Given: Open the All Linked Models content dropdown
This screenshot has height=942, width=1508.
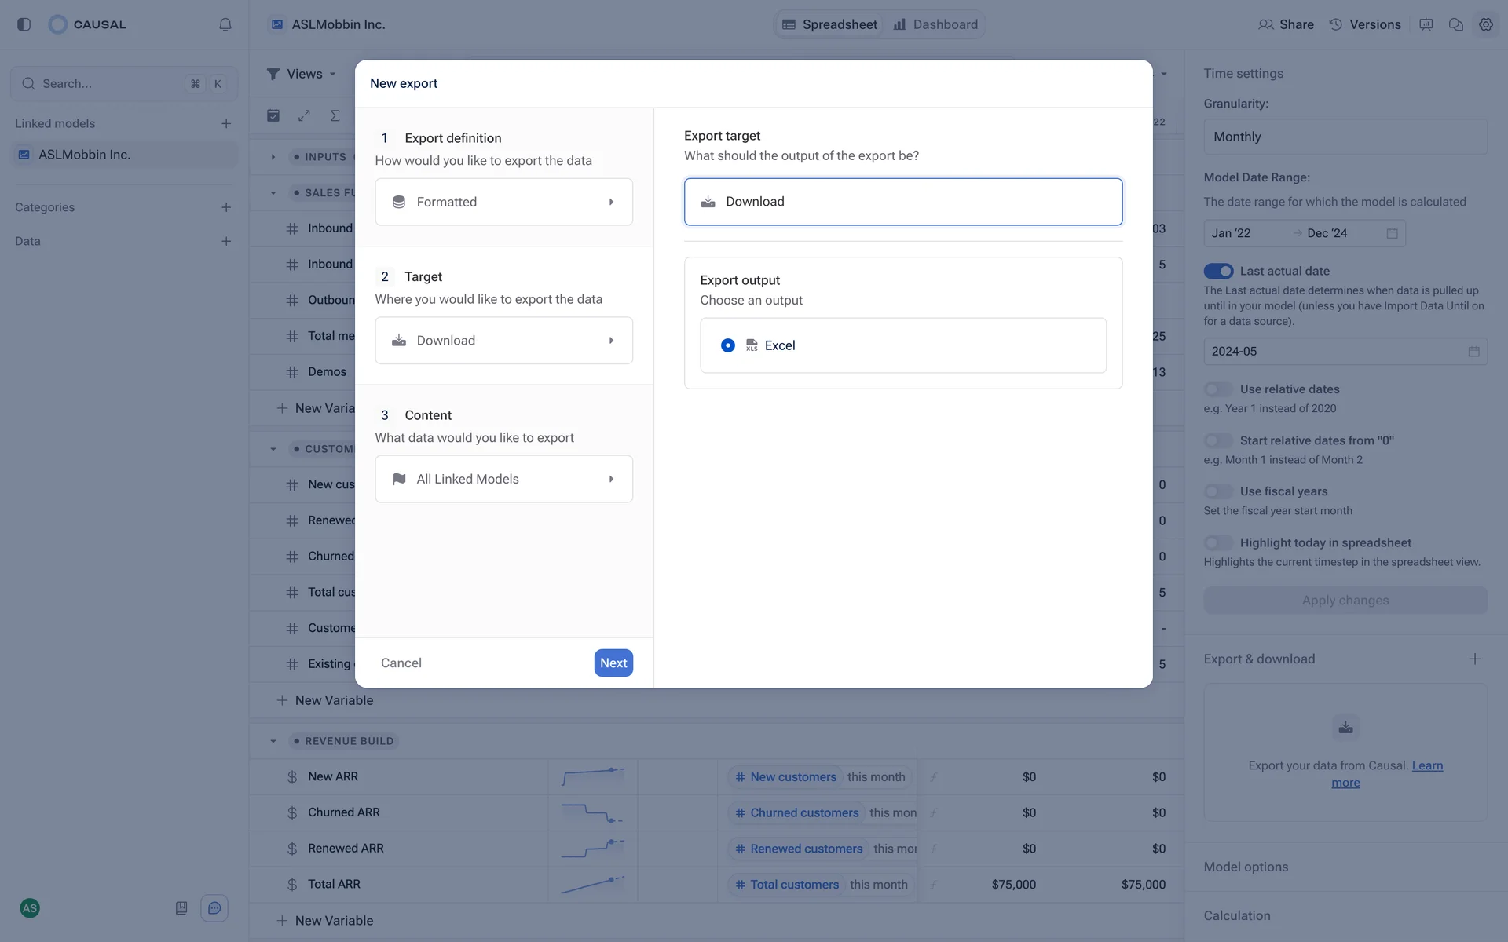Looking at the screenshot, I should [x=503, y=479].
